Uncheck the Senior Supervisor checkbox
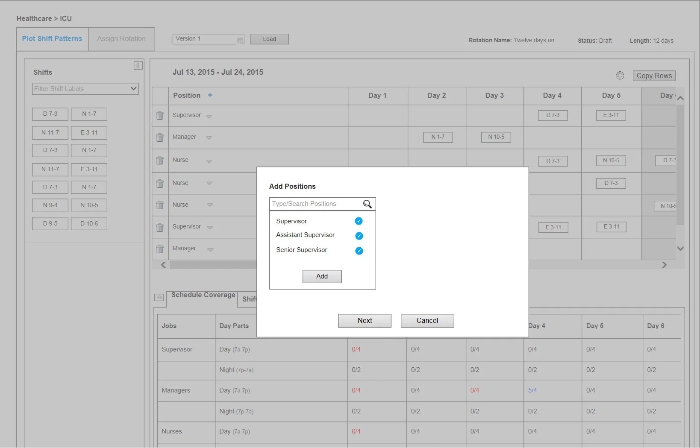Viewport: 700px width, 448px height. (359, 251)
